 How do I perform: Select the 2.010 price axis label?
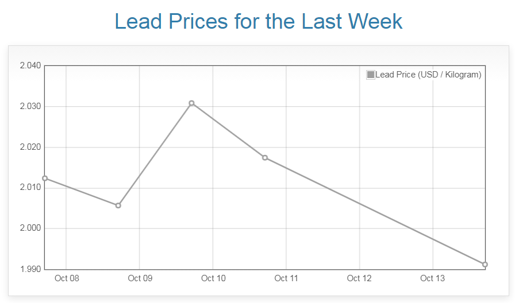(x=30, y=188)
